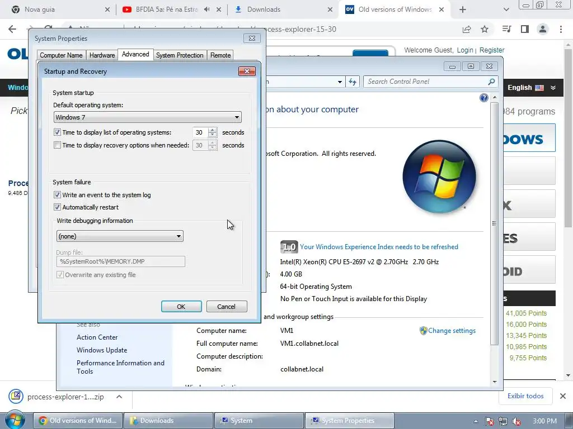This screenshot has height=429, width=573.
Task: Open Windows Experience Index refresh link
Action: [379, 247]
